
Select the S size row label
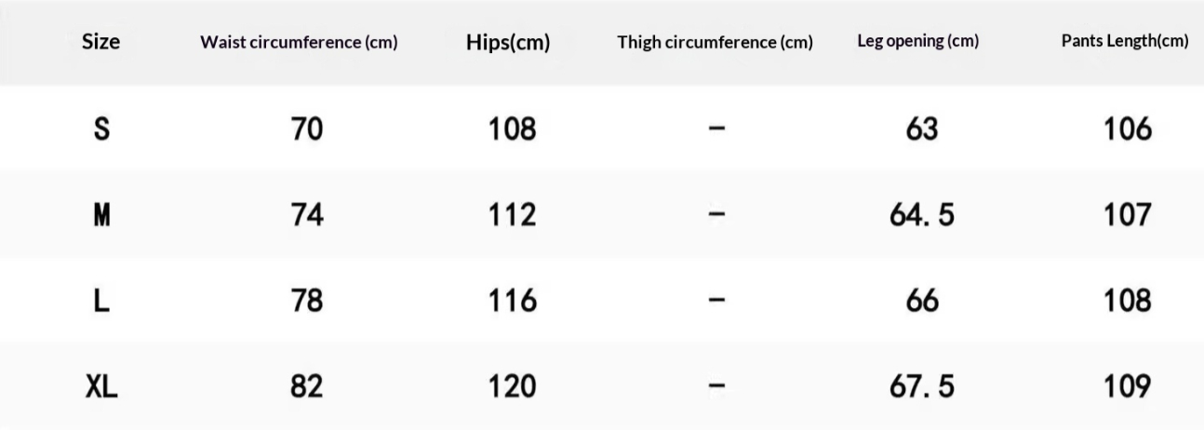(101, 128)
